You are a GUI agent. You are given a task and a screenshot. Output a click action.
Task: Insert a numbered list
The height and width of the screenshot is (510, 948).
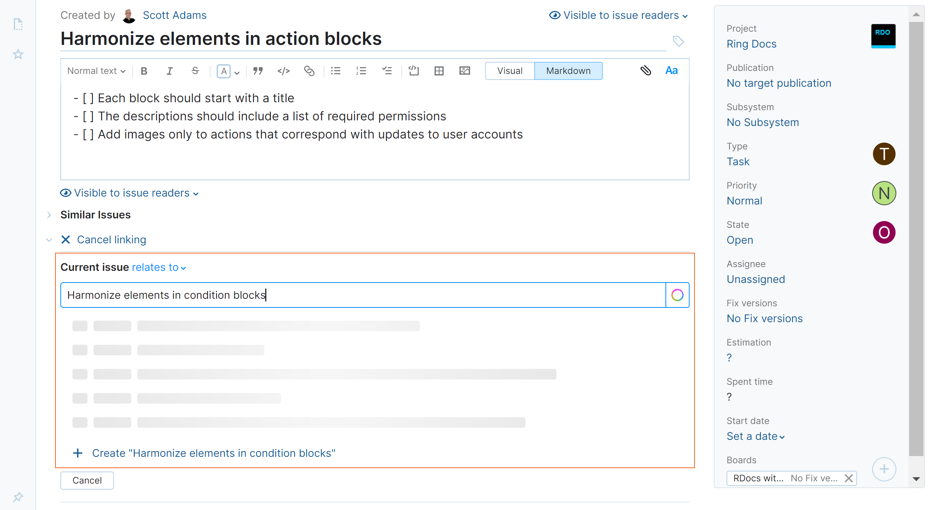click(361, 71)
